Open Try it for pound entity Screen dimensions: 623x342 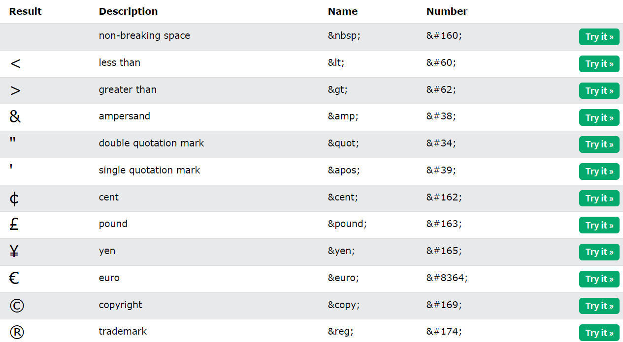tap(599, 226)
